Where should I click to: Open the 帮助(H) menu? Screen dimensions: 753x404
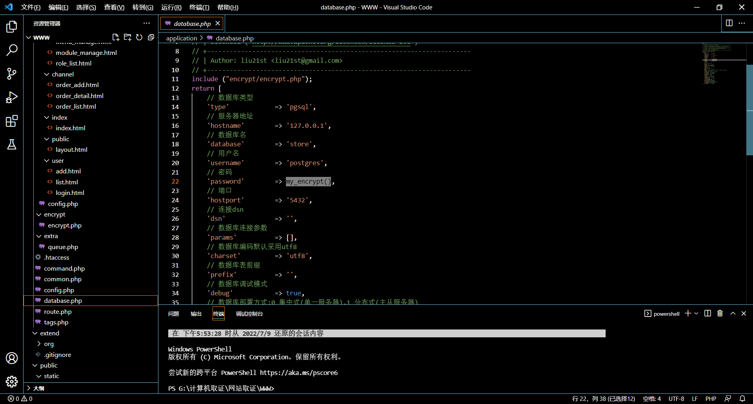click(228, 7)
